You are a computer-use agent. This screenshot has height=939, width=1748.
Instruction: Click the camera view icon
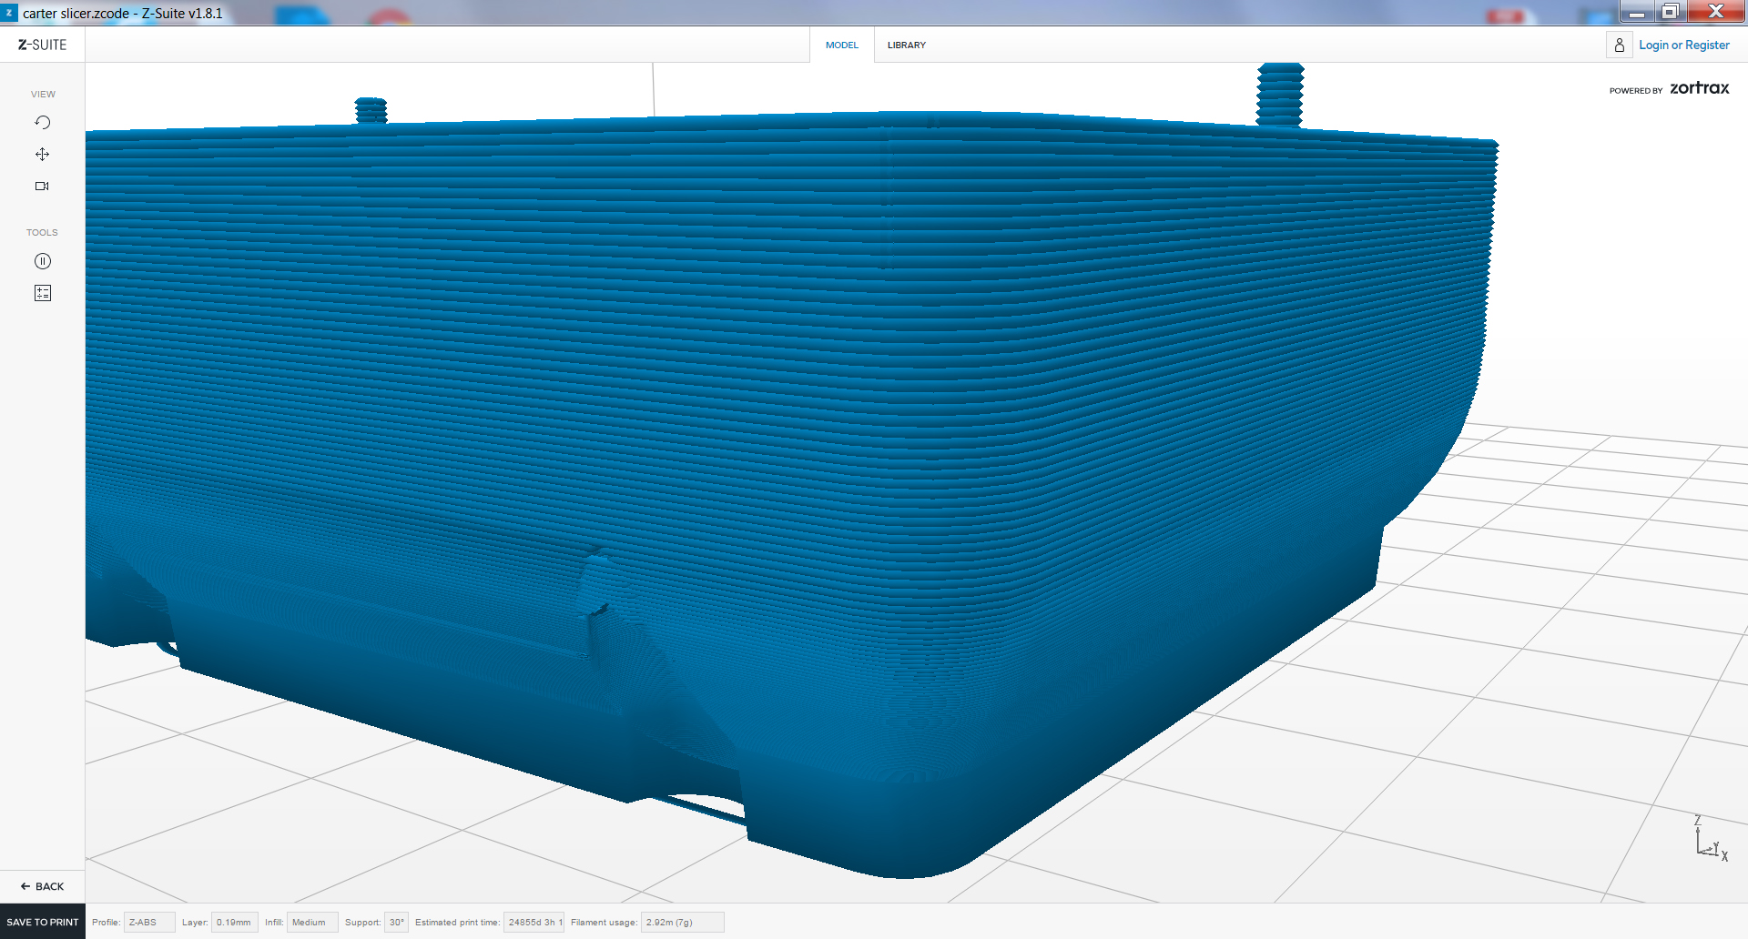pyautogui.click(x=42, y=187)
